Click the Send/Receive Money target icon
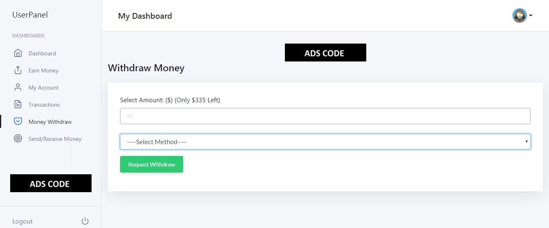The image size is (549, 228). [18, 138]
